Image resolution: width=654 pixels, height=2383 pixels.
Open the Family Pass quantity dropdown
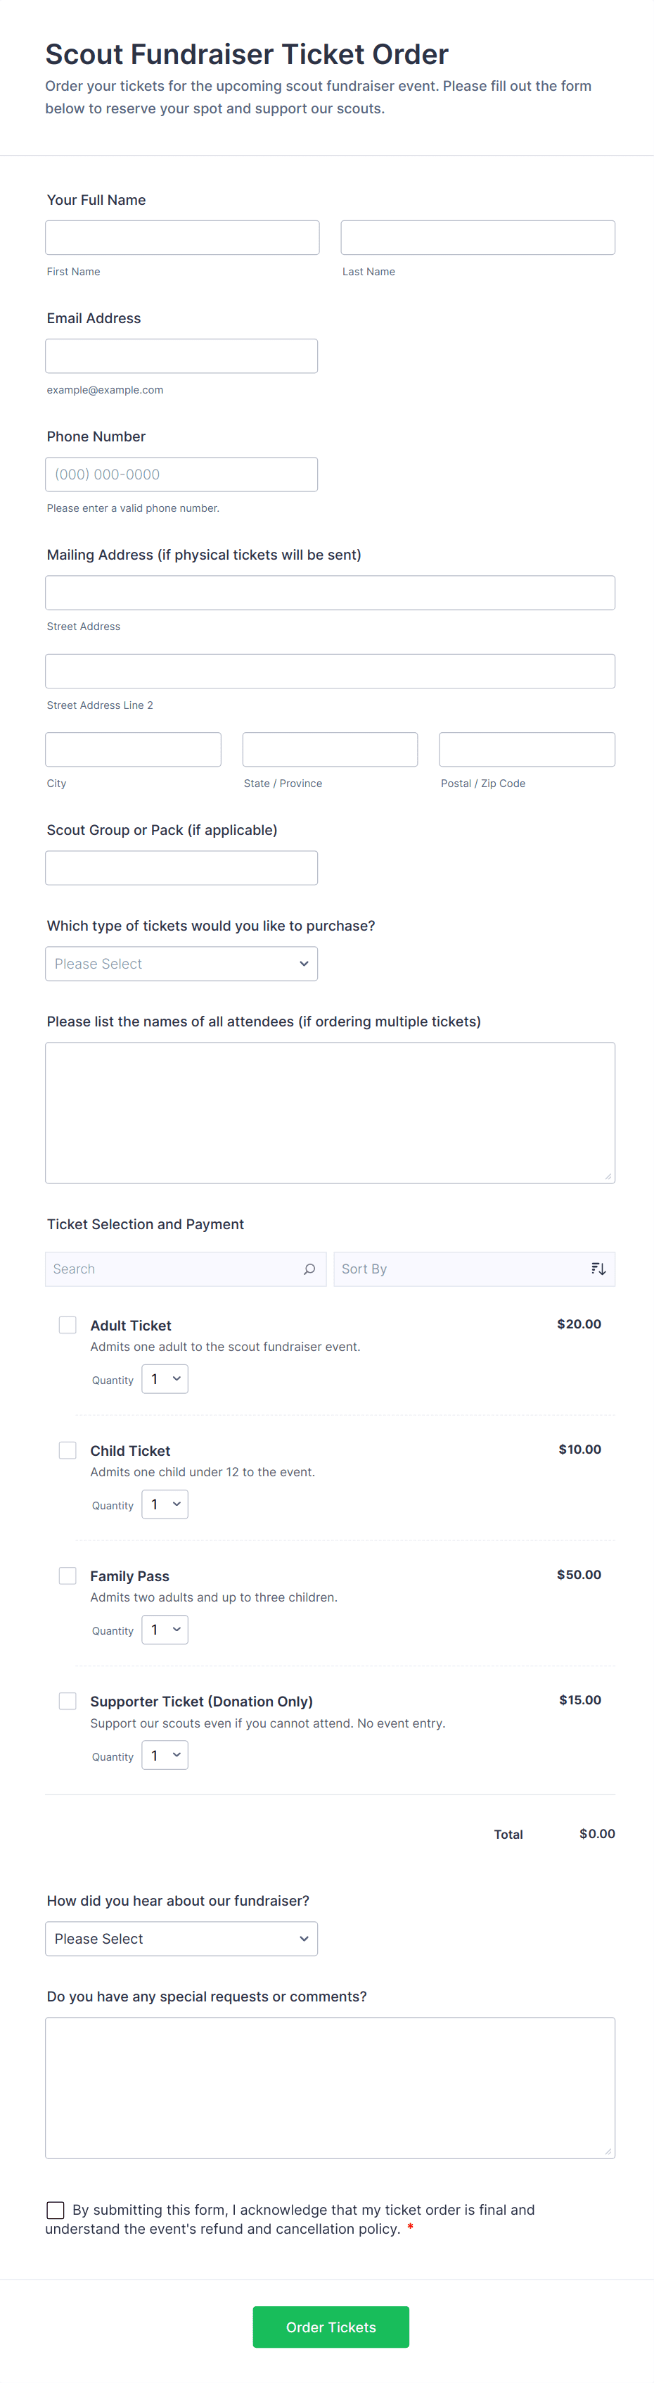point(165,1629)
